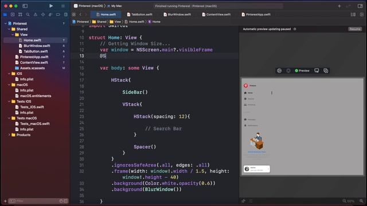Open the Find navigator magnifier

(x=28, y=14)
